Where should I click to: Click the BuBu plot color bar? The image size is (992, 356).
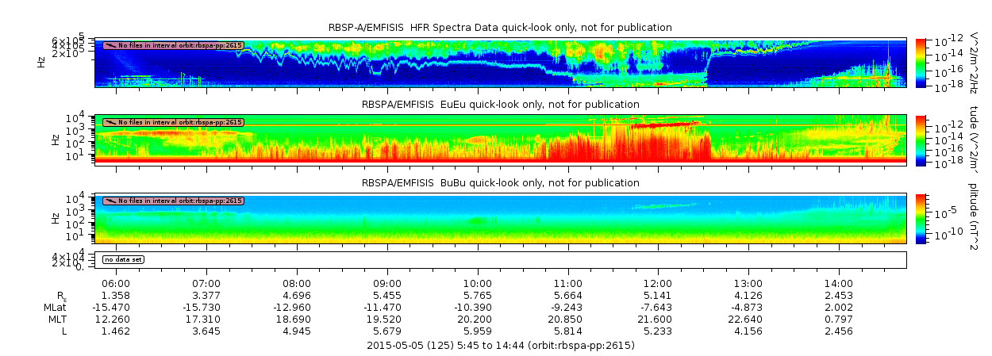[921, 216]
